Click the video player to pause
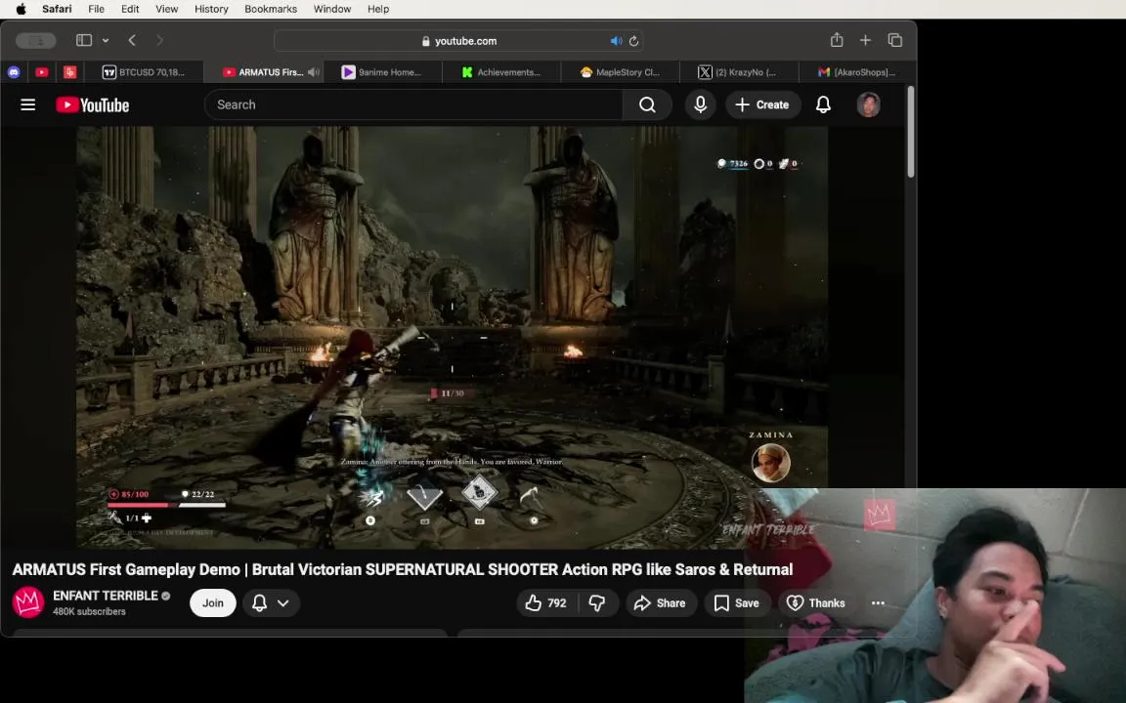 coord(452,337)
